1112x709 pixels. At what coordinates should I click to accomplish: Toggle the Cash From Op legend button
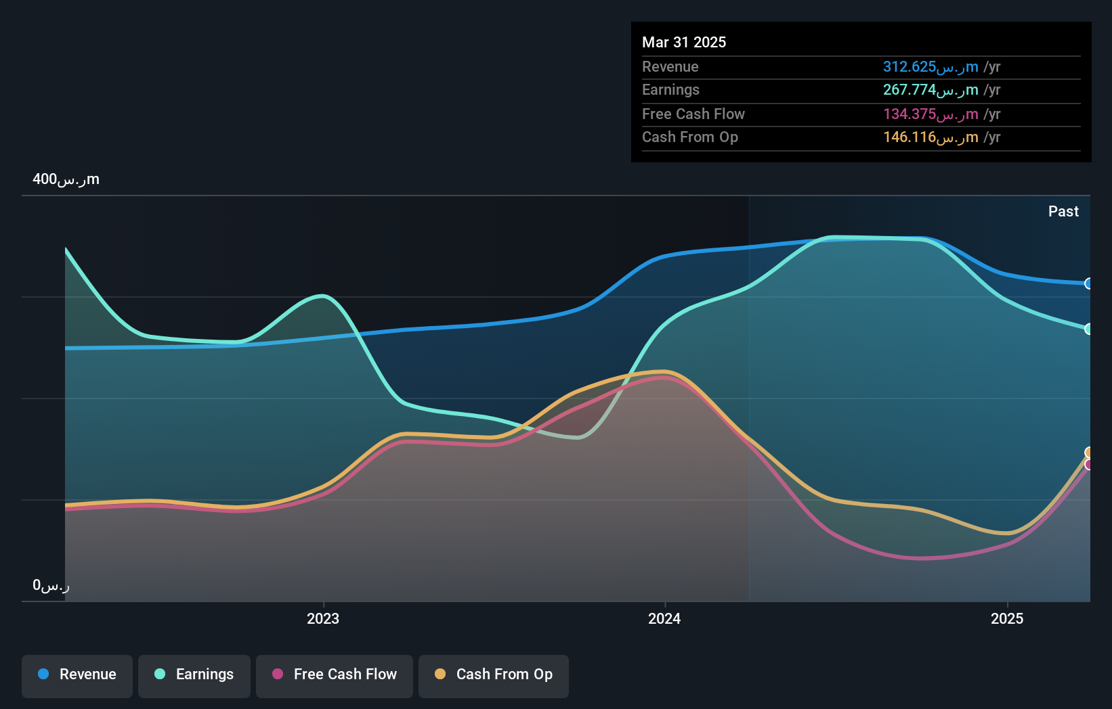[x=494, y=676]
